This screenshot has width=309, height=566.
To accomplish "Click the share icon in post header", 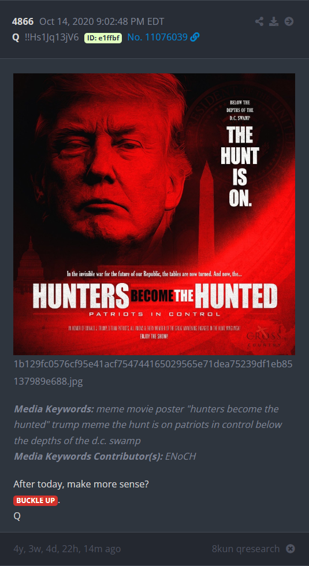I will pyautogui.click(x=259, y=22).
